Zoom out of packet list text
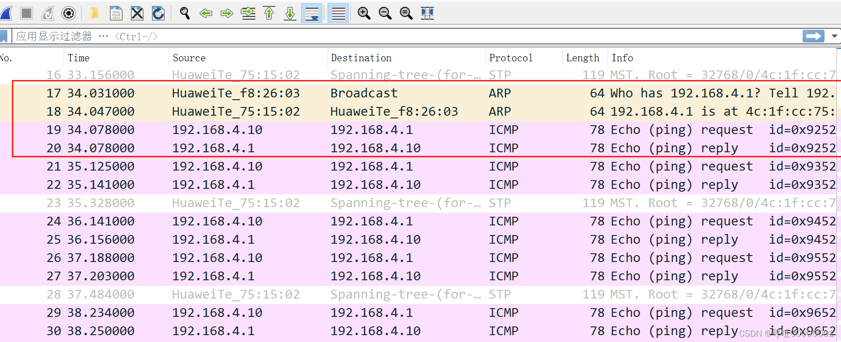841x342 pixels. coord(385,13)
